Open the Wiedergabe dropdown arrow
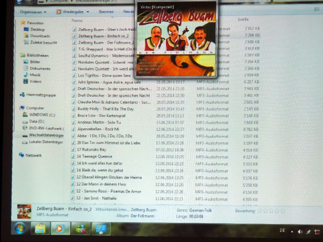 click(x=88, y=12)
